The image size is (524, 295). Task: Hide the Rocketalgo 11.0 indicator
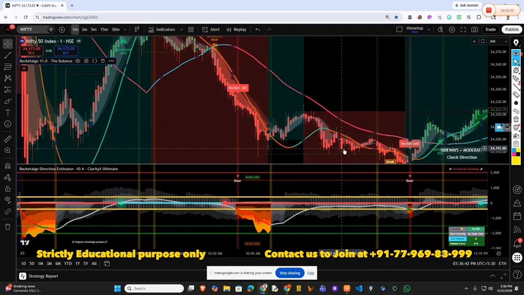(78, 61)
